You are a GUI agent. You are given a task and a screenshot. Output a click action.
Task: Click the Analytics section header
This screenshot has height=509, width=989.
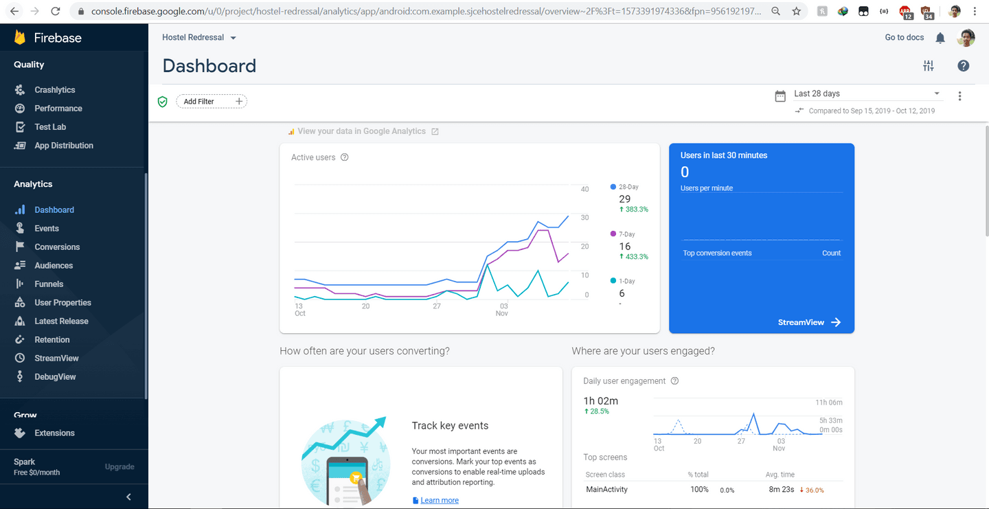pyautogui.click(x=33, y=184)
